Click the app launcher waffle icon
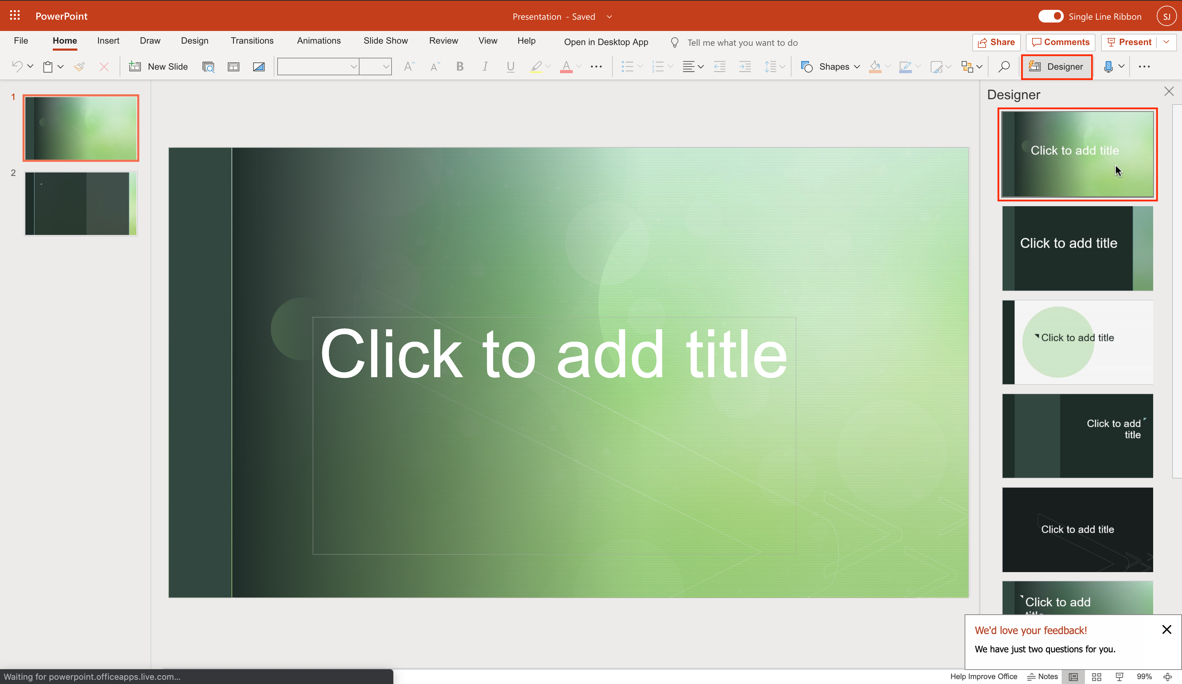This screenshot has height=684, width=1182. click(14, 16)
